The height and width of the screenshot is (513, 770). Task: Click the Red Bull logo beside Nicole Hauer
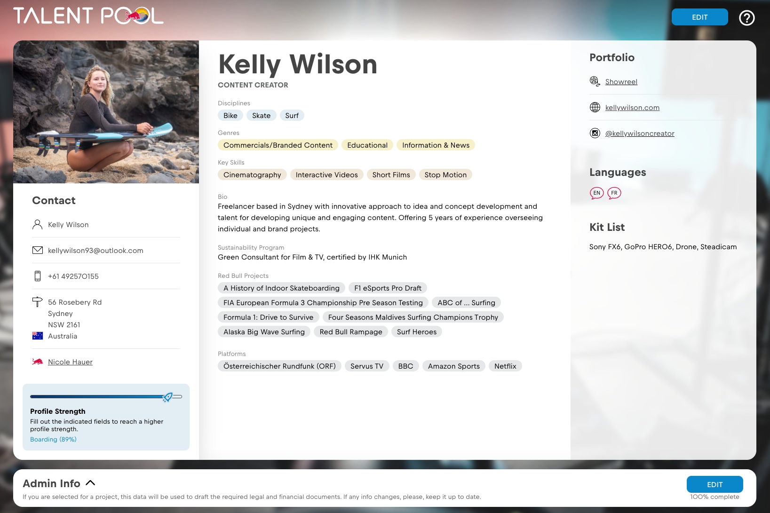(x=38, y=362)
